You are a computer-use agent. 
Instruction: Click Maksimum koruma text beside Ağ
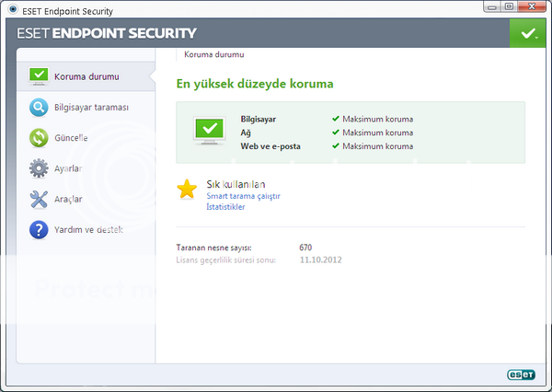378,133
